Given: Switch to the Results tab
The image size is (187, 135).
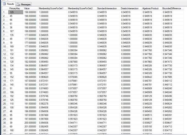Looking at the screenshot, I should click(x=8, y=4).
